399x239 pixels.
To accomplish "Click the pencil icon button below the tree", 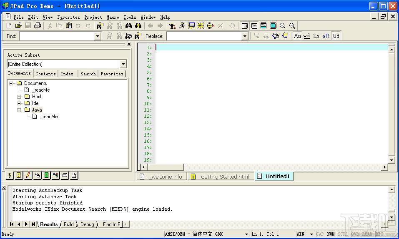I will [28, 175].
